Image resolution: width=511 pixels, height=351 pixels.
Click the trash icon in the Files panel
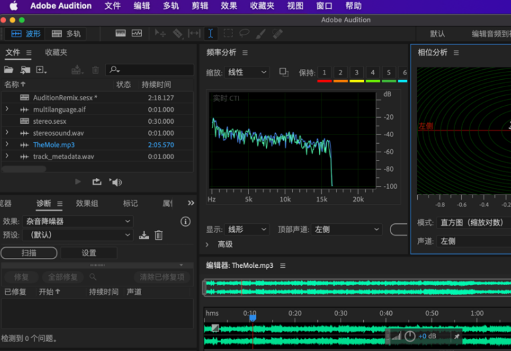tap(95, 70)
